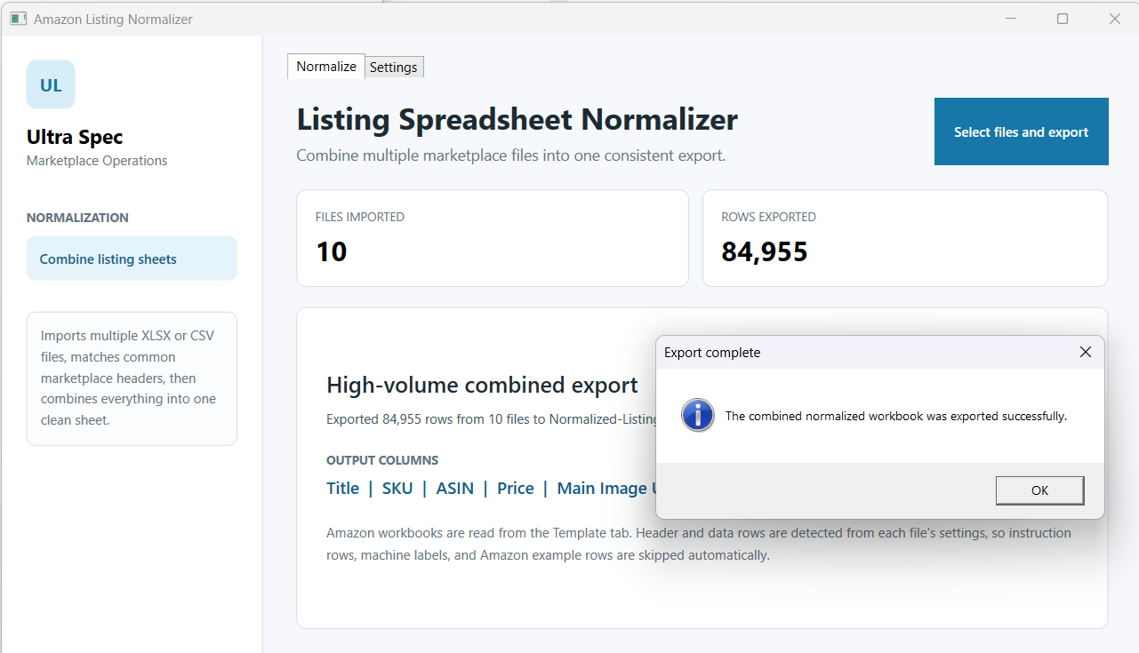Screen dimensions: 1139x653
Task: Click the Marketplace Operations subtitle
Action: pos(97,161)
